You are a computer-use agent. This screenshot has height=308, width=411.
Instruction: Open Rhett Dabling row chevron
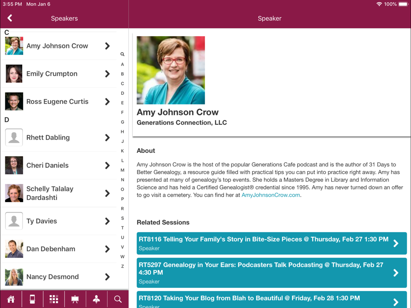click(x=107, y=138)
